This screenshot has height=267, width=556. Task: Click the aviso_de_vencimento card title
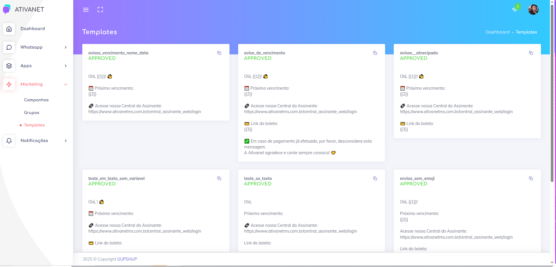265,53
